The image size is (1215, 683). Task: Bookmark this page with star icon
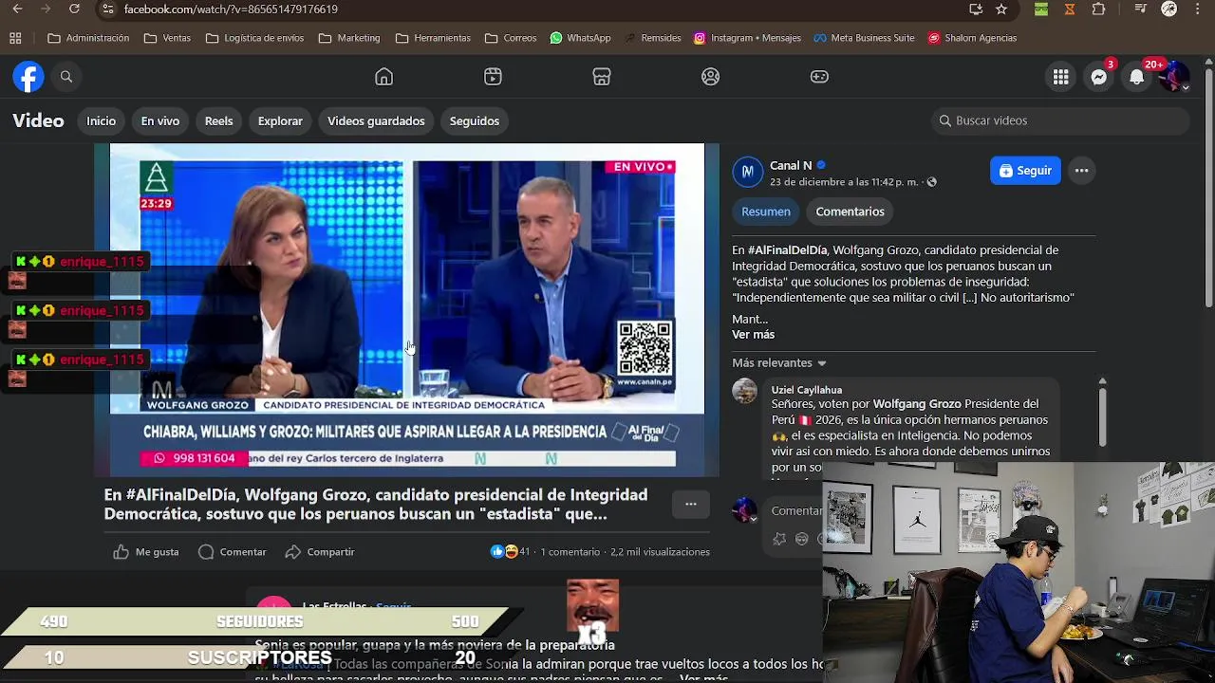1001,9
